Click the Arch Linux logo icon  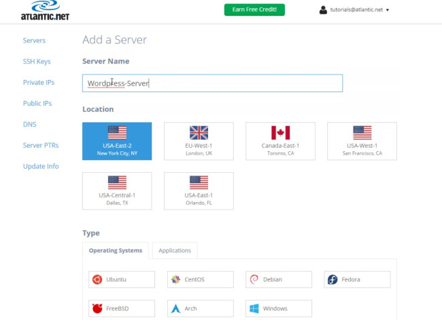coord(175,308)
